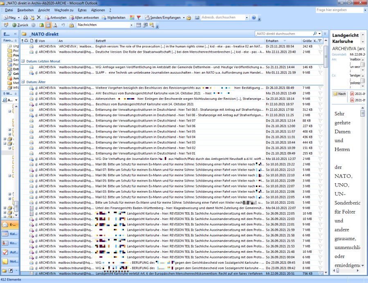Image resolution: width=368 pixels, height=283 pixels.
Task: Open Outlook Help via the question mark icon
Action: (x=254, y=18)
